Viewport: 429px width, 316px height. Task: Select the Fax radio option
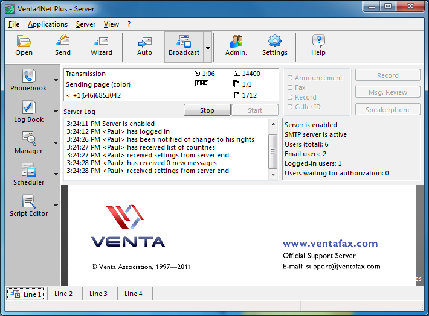point(290,87)
